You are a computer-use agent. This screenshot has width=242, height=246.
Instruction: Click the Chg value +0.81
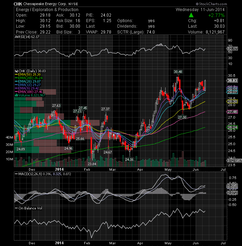pos(219,21)
